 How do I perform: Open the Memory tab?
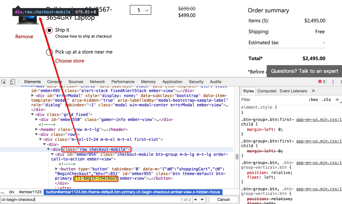pos(148,82)
